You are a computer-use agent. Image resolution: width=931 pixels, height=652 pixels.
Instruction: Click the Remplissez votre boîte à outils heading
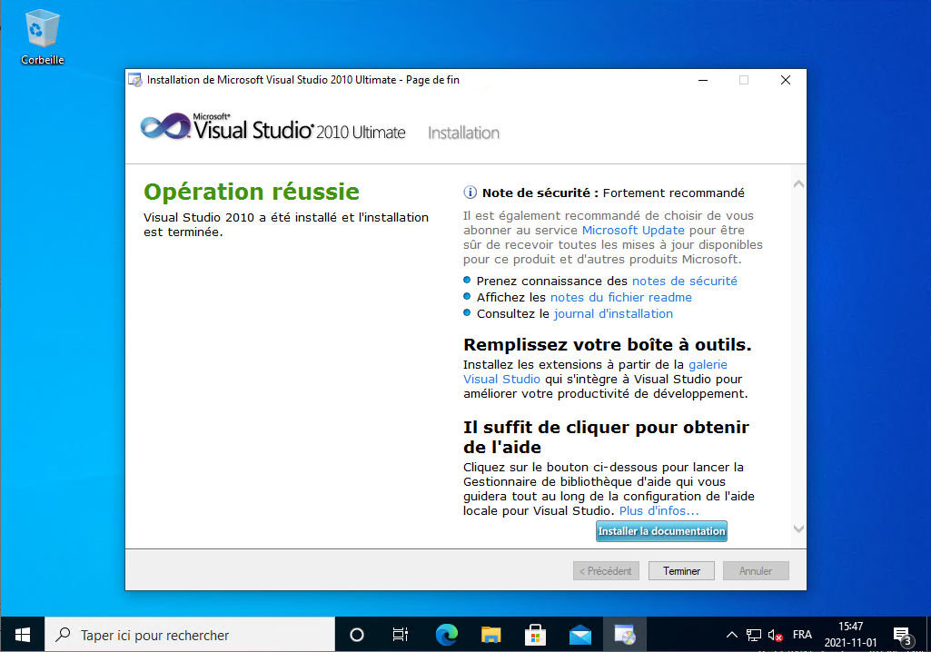click(608, 344)
